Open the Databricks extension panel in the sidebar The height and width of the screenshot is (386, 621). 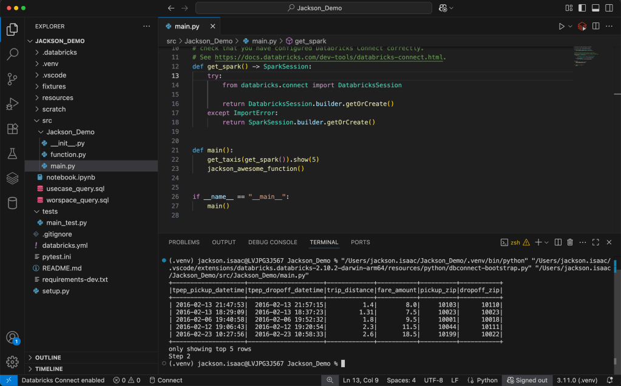(x=12, y=178)
